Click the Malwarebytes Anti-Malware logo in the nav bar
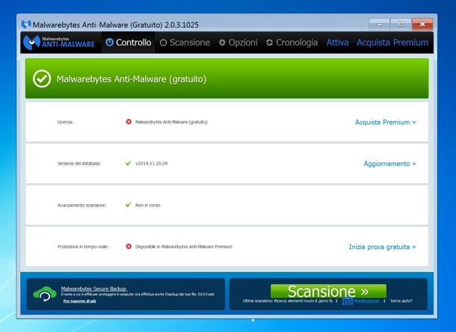The width and height of the screenshot is (456, 332). [x=59, y=43]
